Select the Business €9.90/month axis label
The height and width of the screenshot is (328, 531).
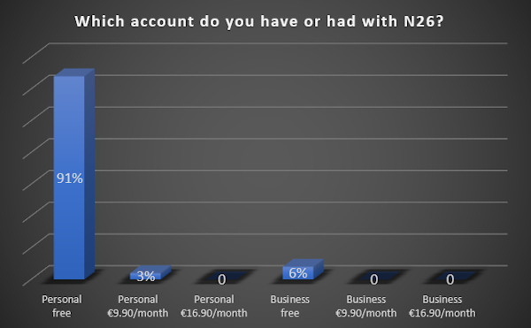pos(366,306)
